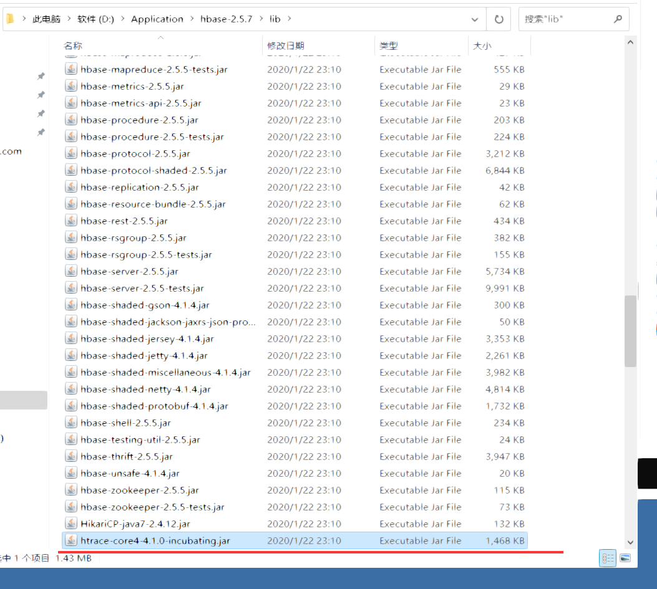Expand the chevron before 此电脑 in breadcrumb
Image resolution: width=657 pixels, height=589 pixels.
point(24,19)
